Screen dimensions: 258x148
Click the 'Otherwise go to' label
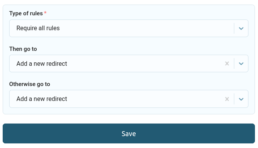29,84
